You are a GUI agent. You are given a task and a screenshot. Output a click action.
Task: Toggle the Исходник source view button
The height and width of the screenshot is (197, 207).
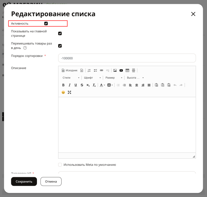pos(69,70)
